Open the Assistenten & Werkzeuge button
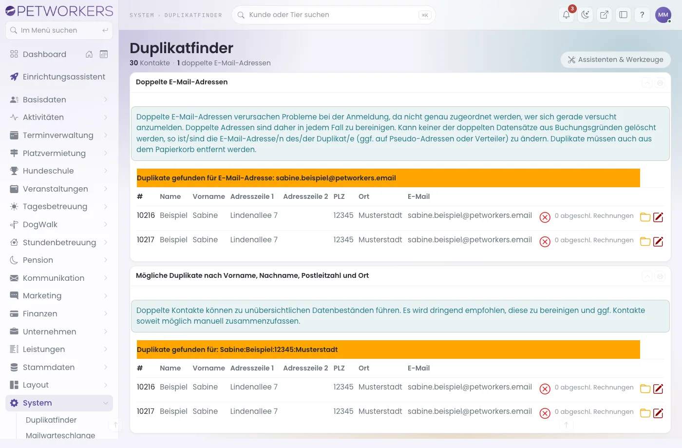This screenshot has width=682, height=448. 616,59
